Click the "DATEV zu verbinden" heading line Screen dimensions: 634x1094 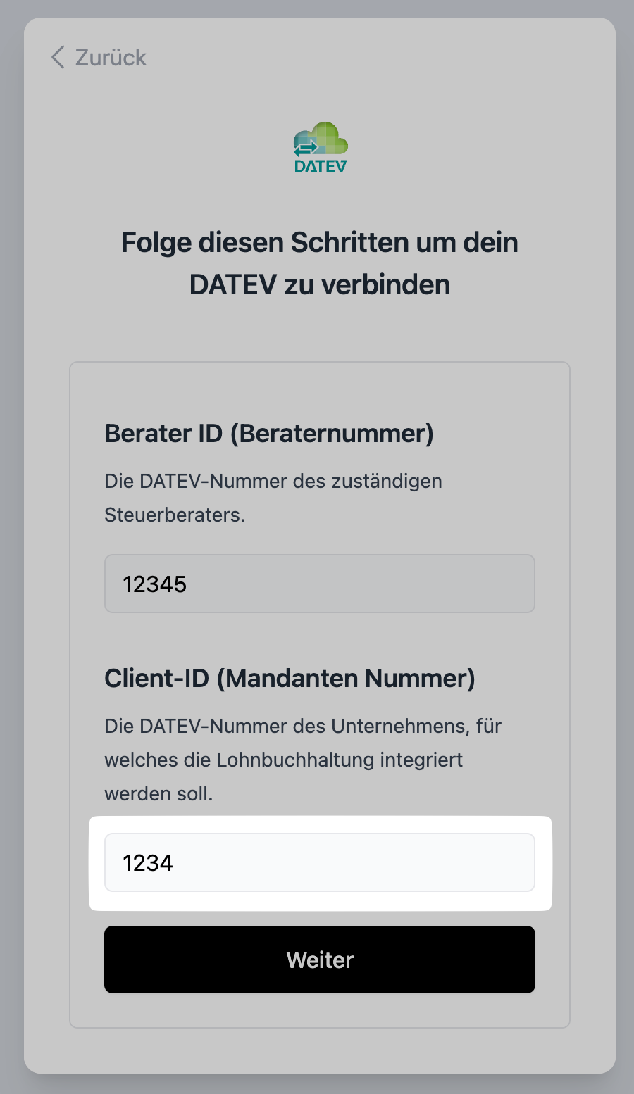pos(319,285)
